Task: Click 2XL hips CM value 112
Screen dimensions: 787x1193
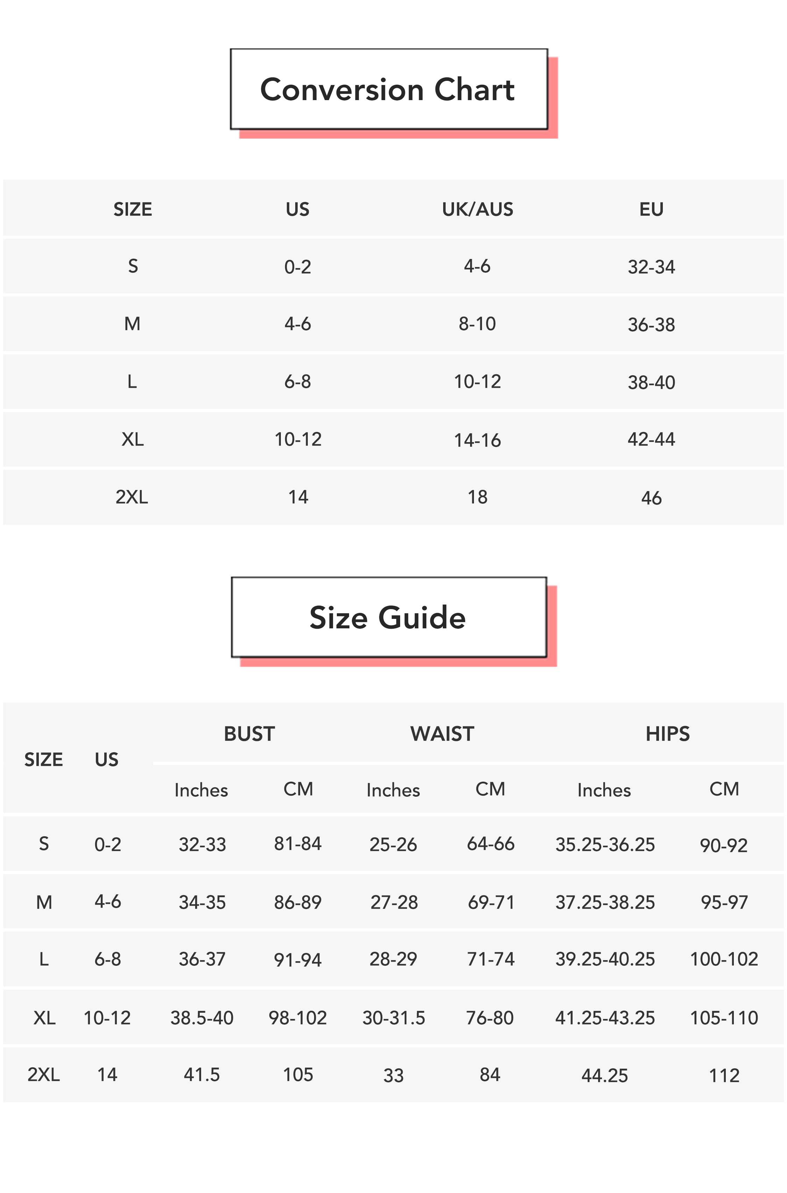Action: click(x=724, y=1075)
